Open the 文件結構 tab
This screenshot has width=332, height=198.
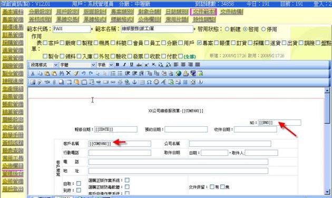tap(231, 12)
